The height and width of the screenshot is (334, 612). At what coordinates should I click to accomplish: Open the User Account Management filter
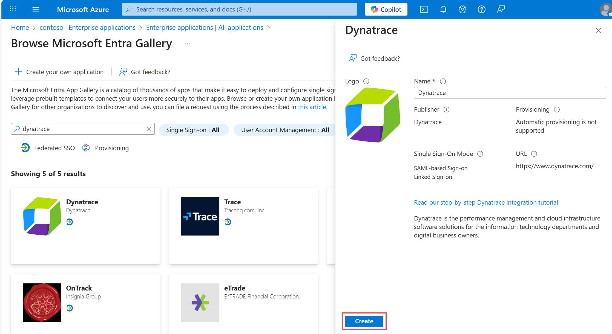pos(285,130)
